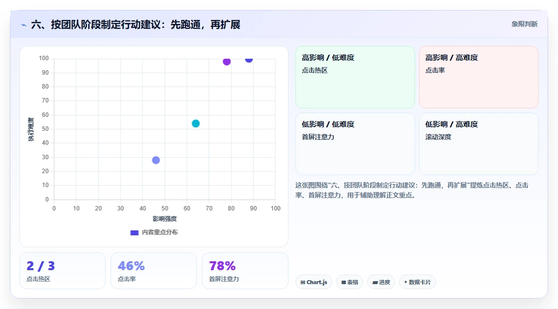Click 点击热区 text in green quadrant card
The height and width of the screenshot is (309, 558).
(314, 70)
